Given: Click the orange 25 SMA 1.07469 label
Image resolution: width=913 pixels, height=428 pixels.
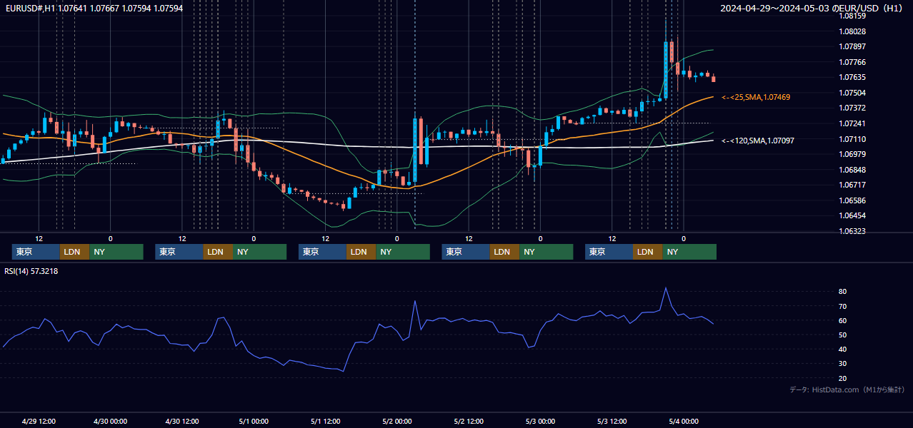Looking at the screenshot, I should click(756, 97).
